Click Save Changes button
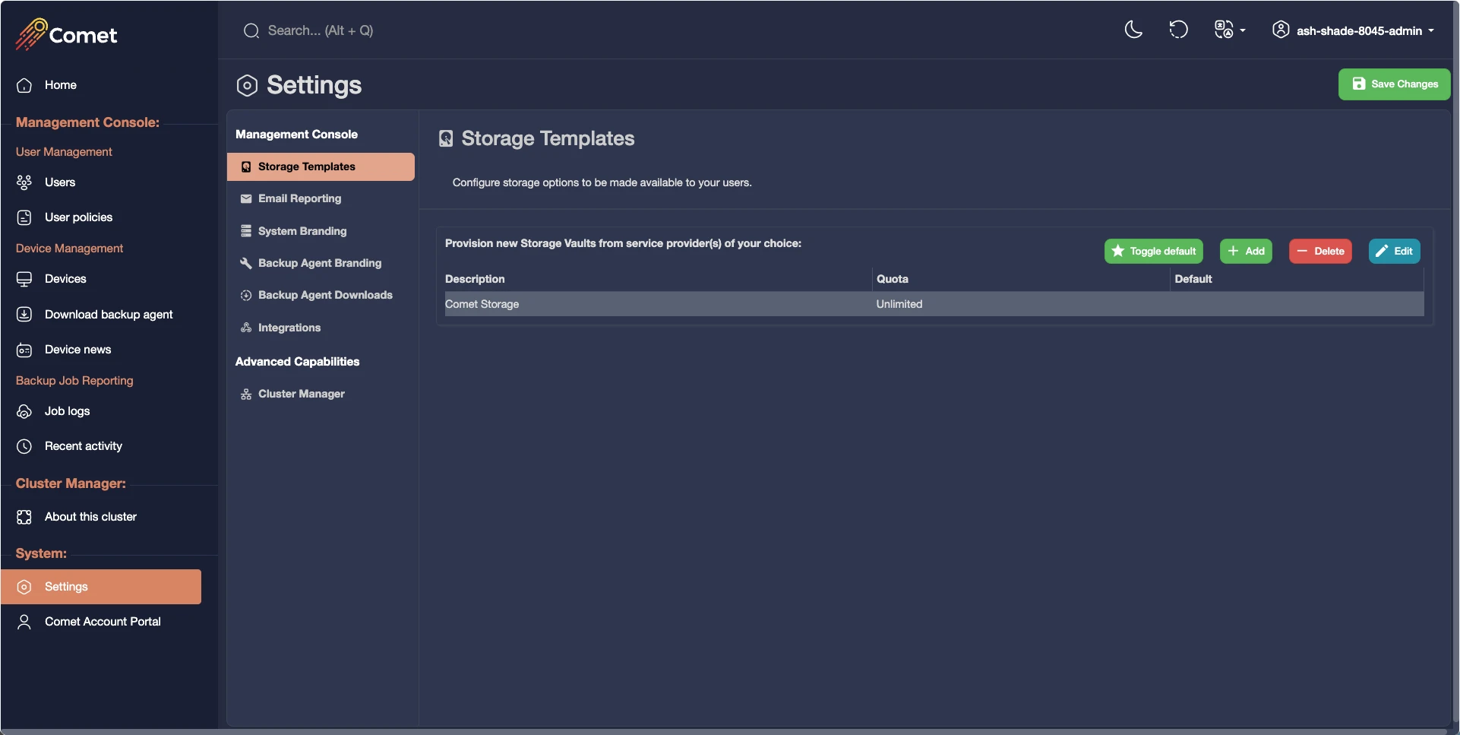1460x735 pixels. (1394, 84)
